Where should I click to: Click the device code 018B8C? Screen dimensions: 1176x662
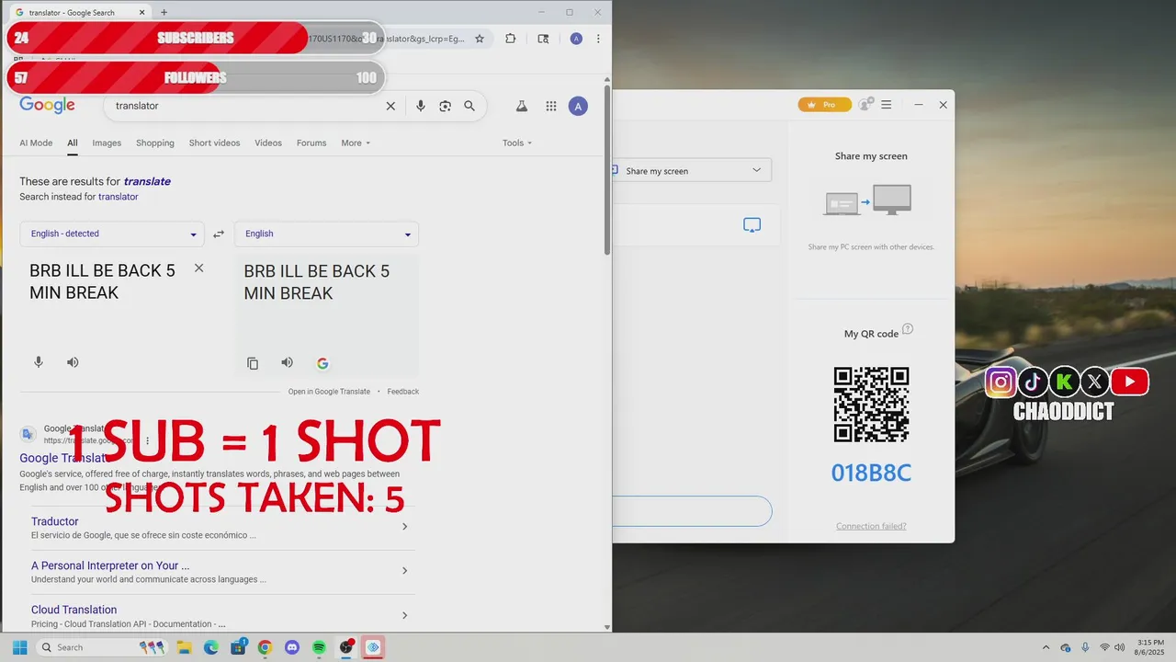[x=871, y=474]
